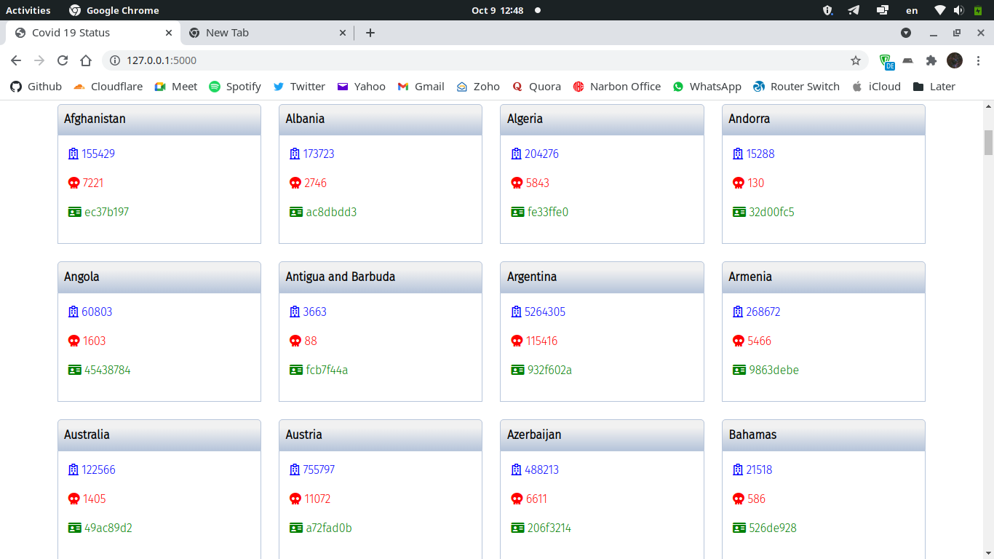Click the address bar URL 127.0.0.1:5000
The height and width of the screenshot is (559, 994).
point(162,60)
